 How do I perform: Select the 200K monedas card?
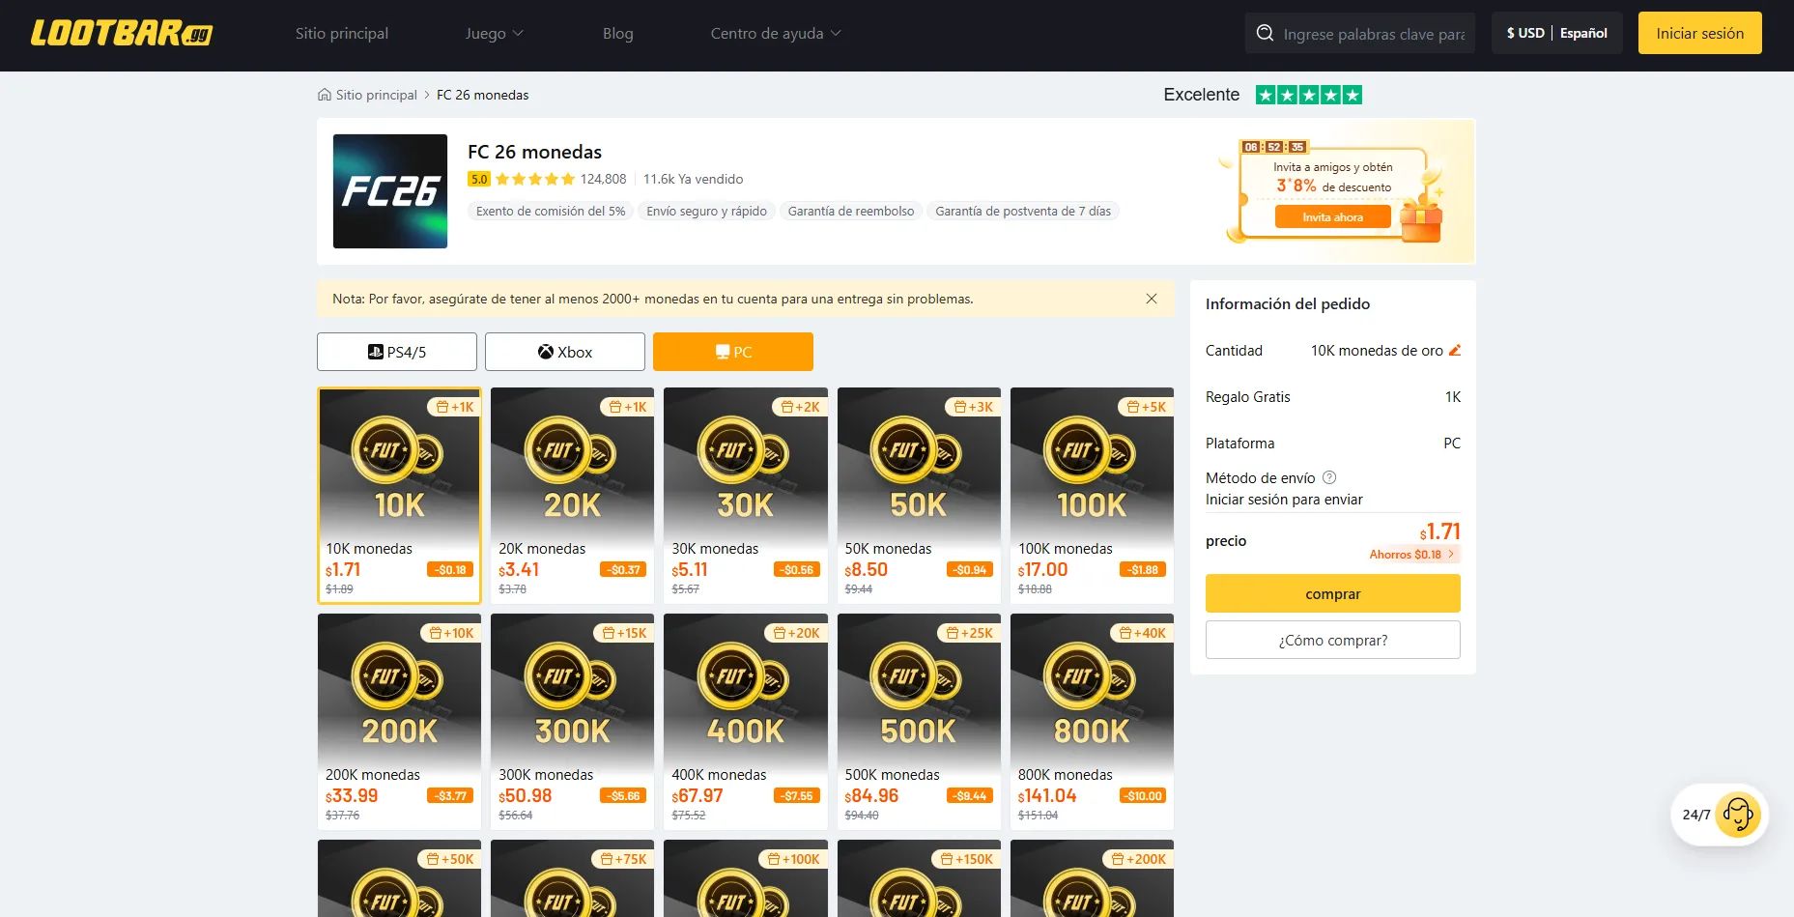(x=399, y=722)
